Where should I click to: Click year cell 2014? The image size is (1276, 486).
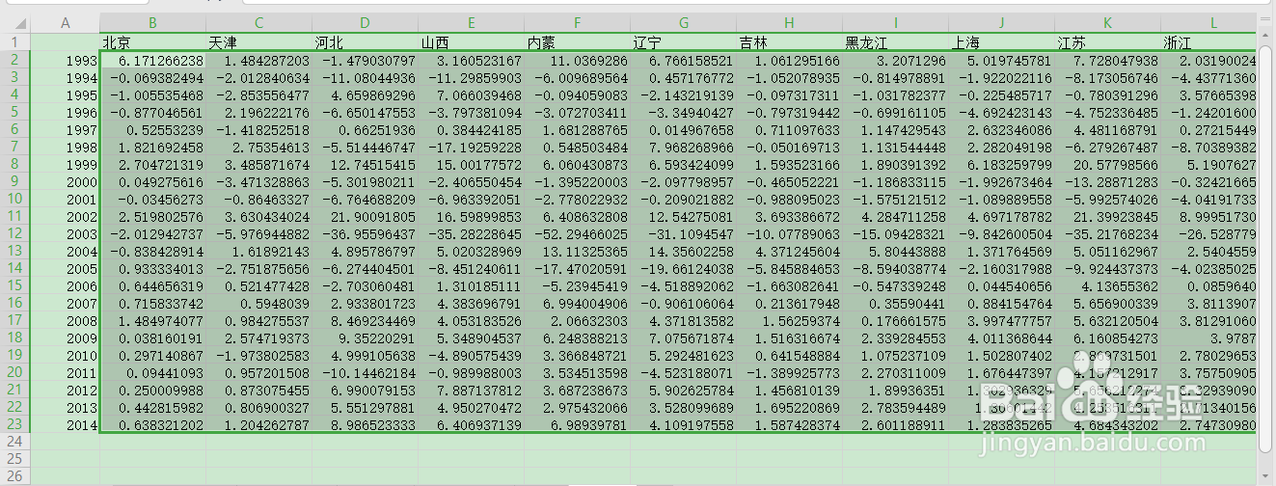click(x=65, y=424)
